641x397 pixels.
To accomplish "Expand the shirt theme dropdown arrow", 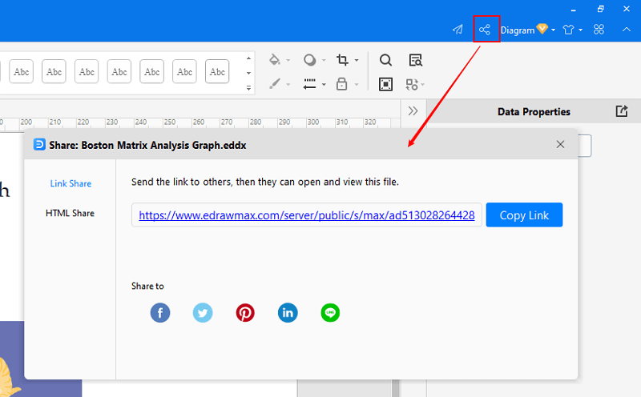I will click(580, 30).
